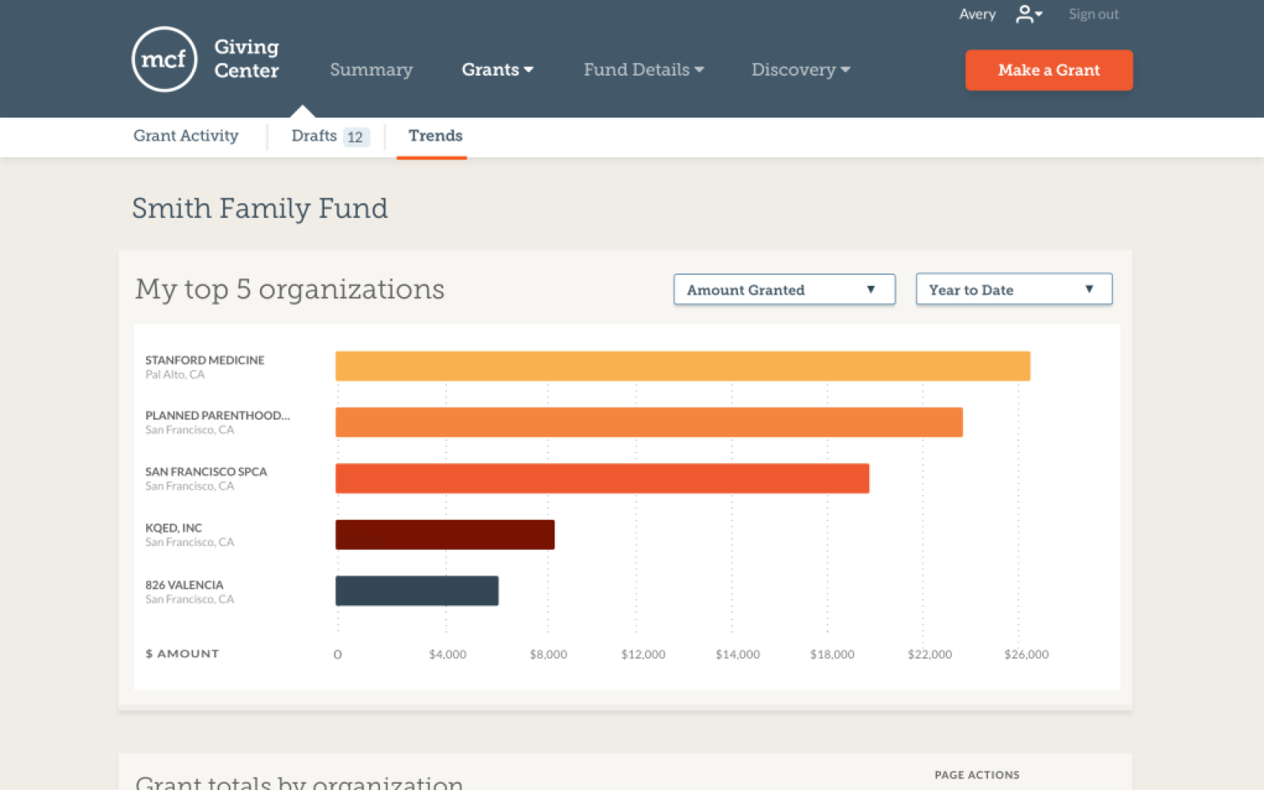Switch to the Grant Activity tab
Image resolution: width=1264 pixels, height=790 pixels.
coord(186,136)
